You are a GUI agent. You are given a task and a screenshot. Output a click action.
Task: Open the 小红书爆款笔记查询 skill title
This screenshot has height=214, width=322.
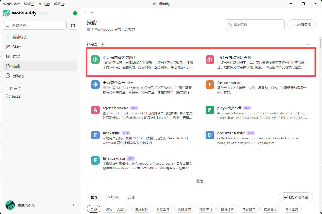pos(234,57)
